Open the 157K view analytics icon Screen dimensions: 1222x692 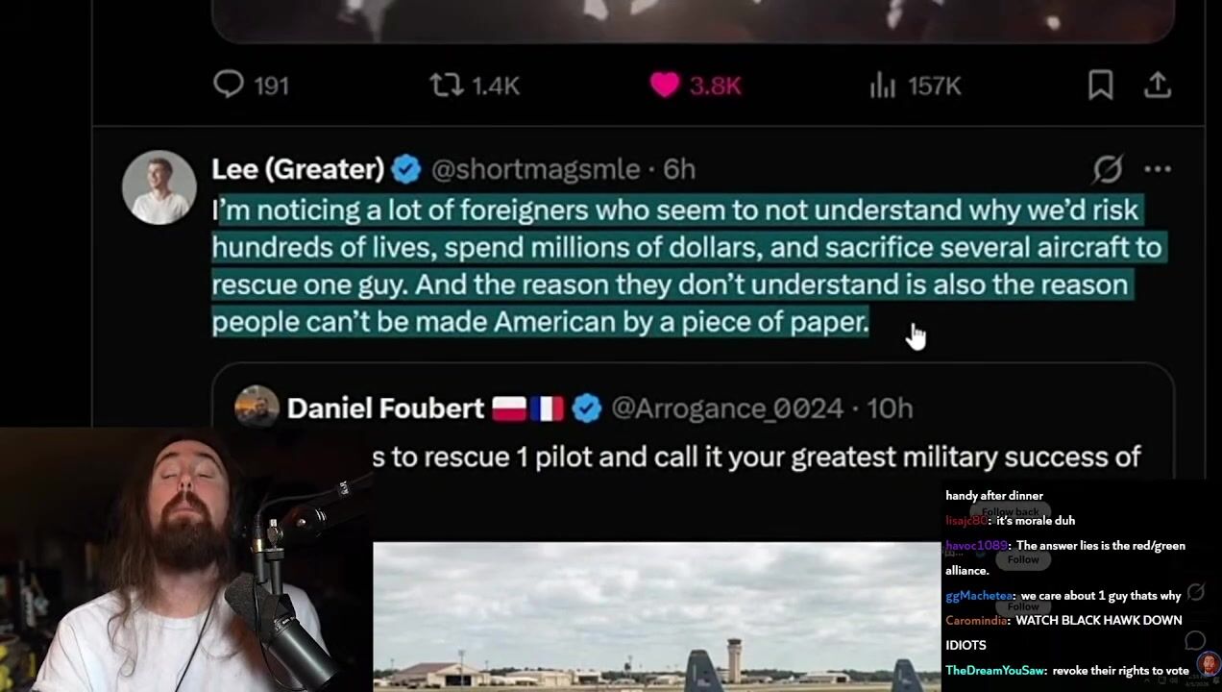(882, 86)
